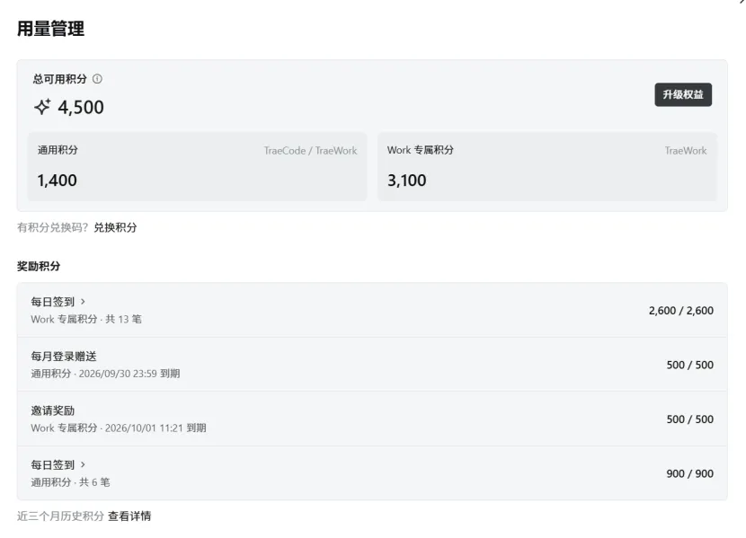This screenshot has height=538, width=746.
Task: Select the Work 专属积分 card showing 3,100
Action: pyautogui.click(x=547, y=166)
